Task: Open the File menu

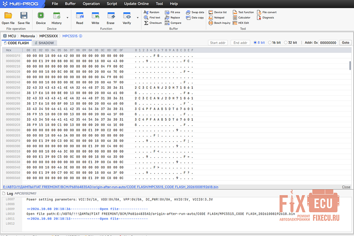Action: coord(55,4)
